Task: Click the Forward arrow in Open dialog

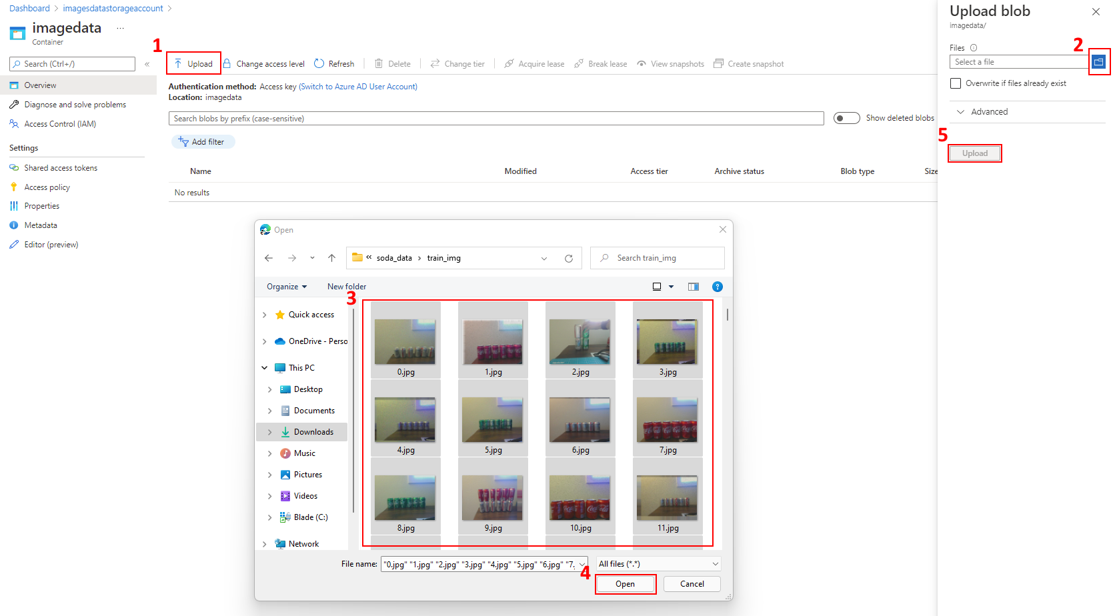Action: click(x=292, y=258)
